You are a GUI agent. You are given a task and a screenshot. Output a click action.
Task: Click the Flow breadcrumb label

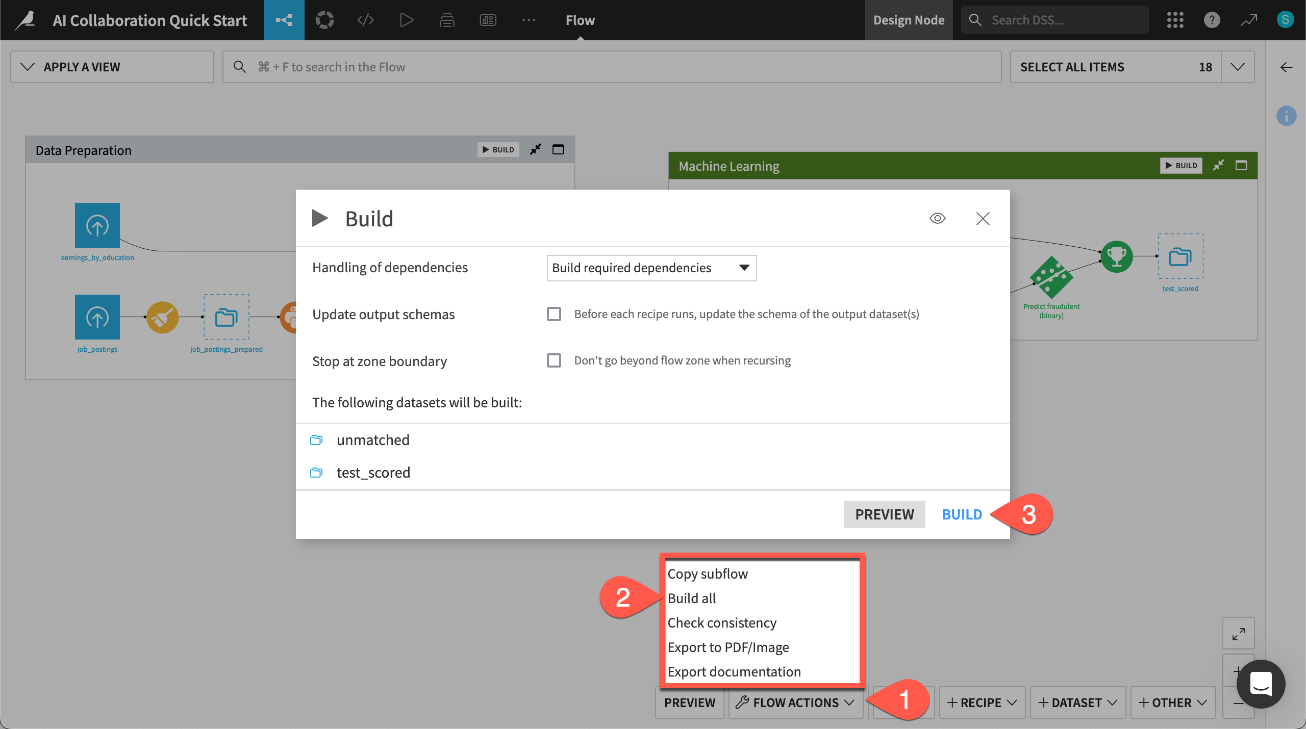[580, 20]
